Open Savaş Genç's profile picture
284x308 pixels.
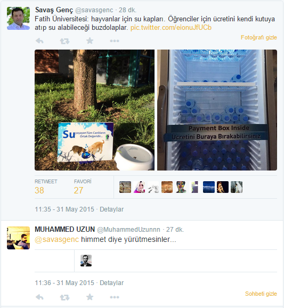[x=18, y=18]
